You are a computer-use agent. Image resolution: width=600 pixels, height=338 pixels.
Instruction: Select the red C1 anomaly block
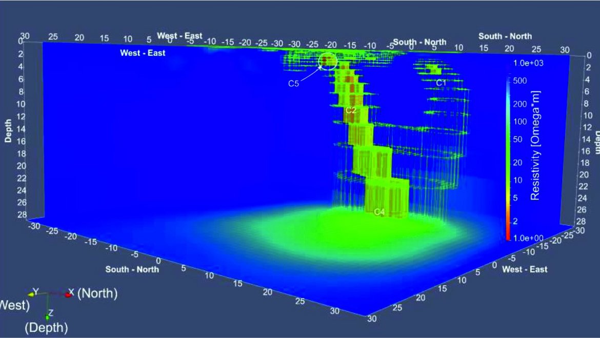tap(434, 68)
